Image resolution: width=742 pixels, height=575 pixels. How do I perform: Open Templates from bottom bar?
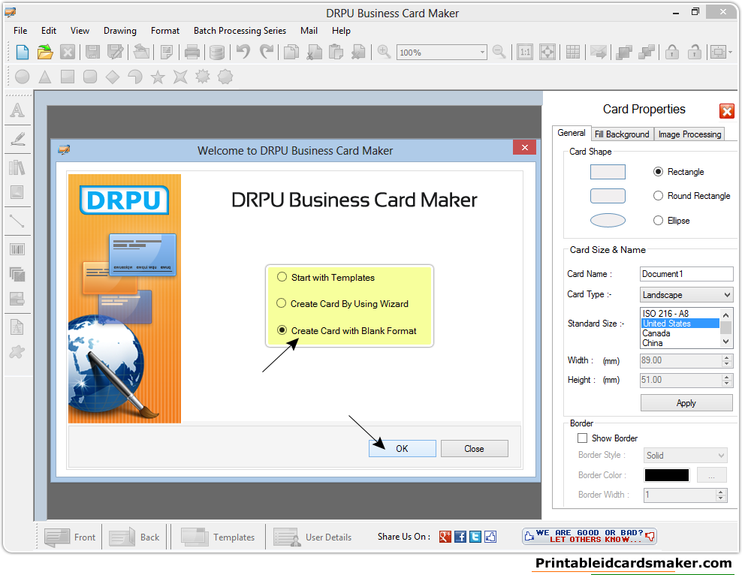[x=218, y=537]
